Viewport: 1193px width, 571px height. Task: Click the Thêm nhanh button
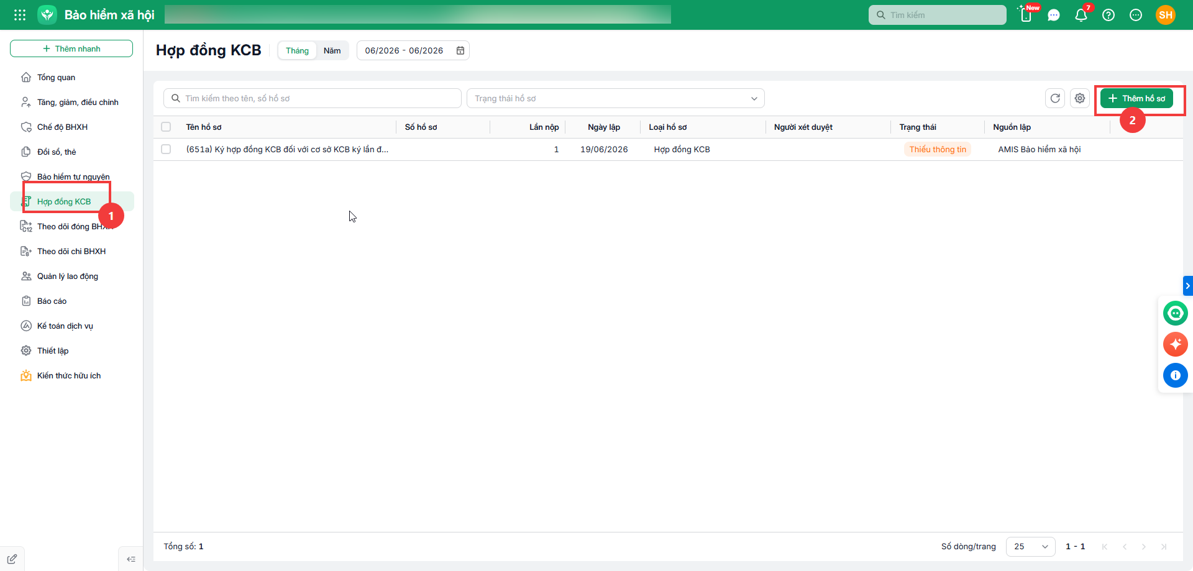71,48
